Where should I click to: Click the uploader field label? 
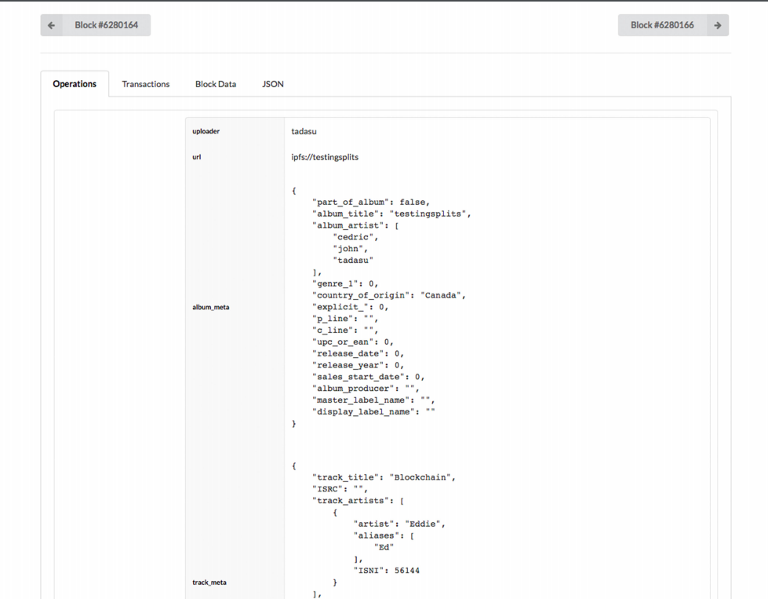(x=206, y=131)
